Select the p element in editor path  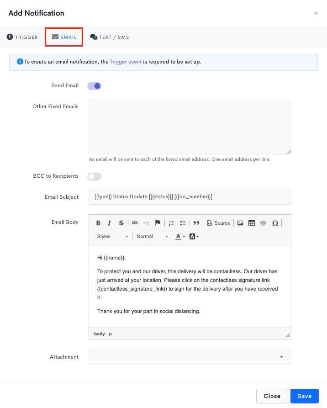pos(111,334)
